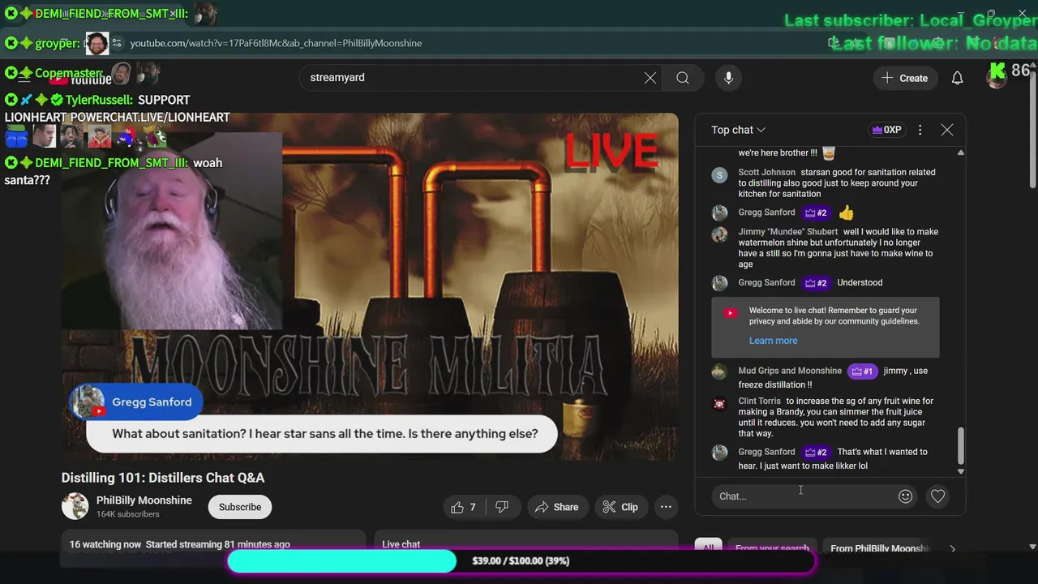The width and height of the screenshot is (1038, 584).
Task: Create a Clip of the stream
Action: click(620, 507)
